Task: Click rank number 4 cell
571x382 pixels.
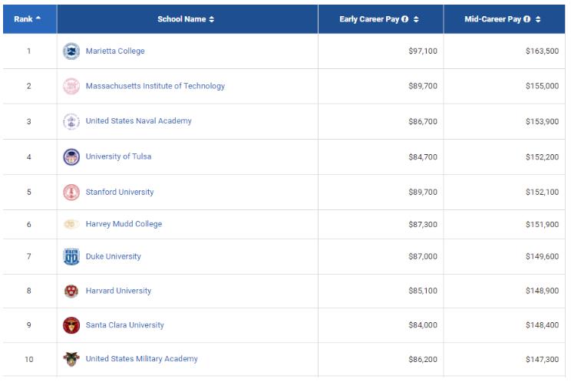Action: click(28, 157)
